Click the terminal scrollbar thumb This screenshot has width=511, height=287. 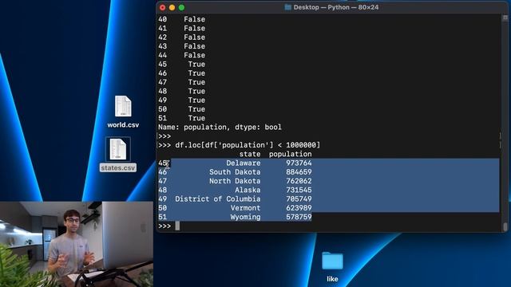point(505,226)
